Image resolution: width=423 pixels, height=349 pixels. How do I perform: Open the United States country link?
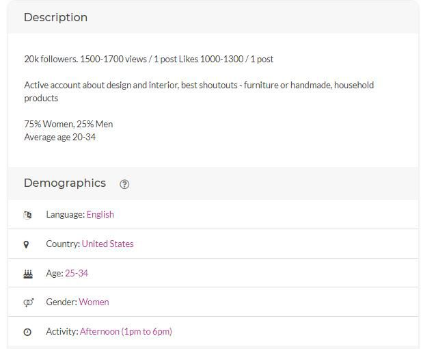coord(108,244)
